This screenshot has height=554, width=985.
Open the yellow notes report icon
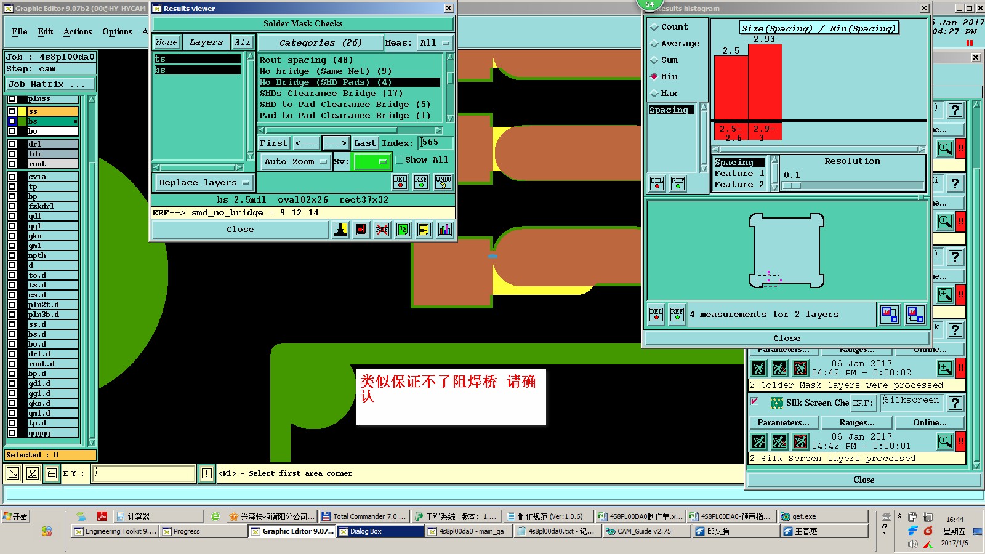point(424,230)
